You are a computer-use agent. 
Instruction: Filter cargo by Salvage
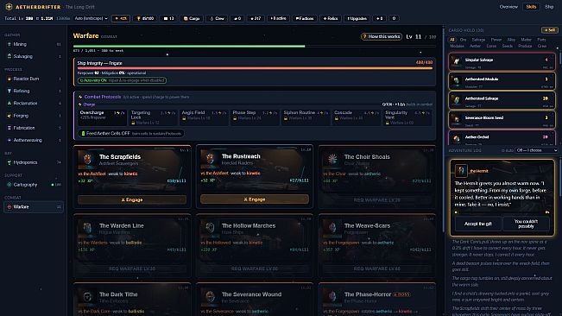tap(478, 40)
